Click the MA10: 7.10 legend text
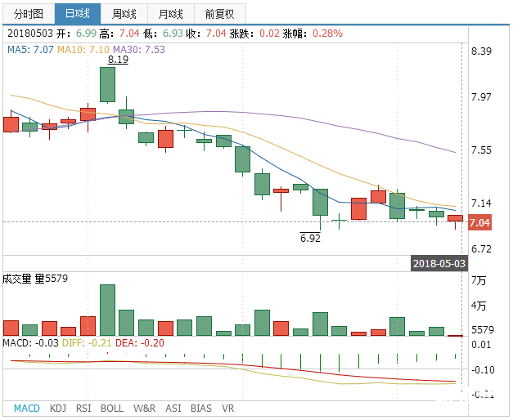 coord(83,50)
